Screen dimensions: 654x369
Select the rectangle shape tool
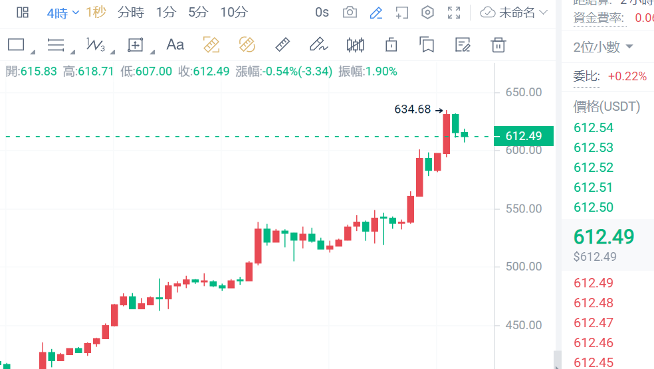coord(16,45)
